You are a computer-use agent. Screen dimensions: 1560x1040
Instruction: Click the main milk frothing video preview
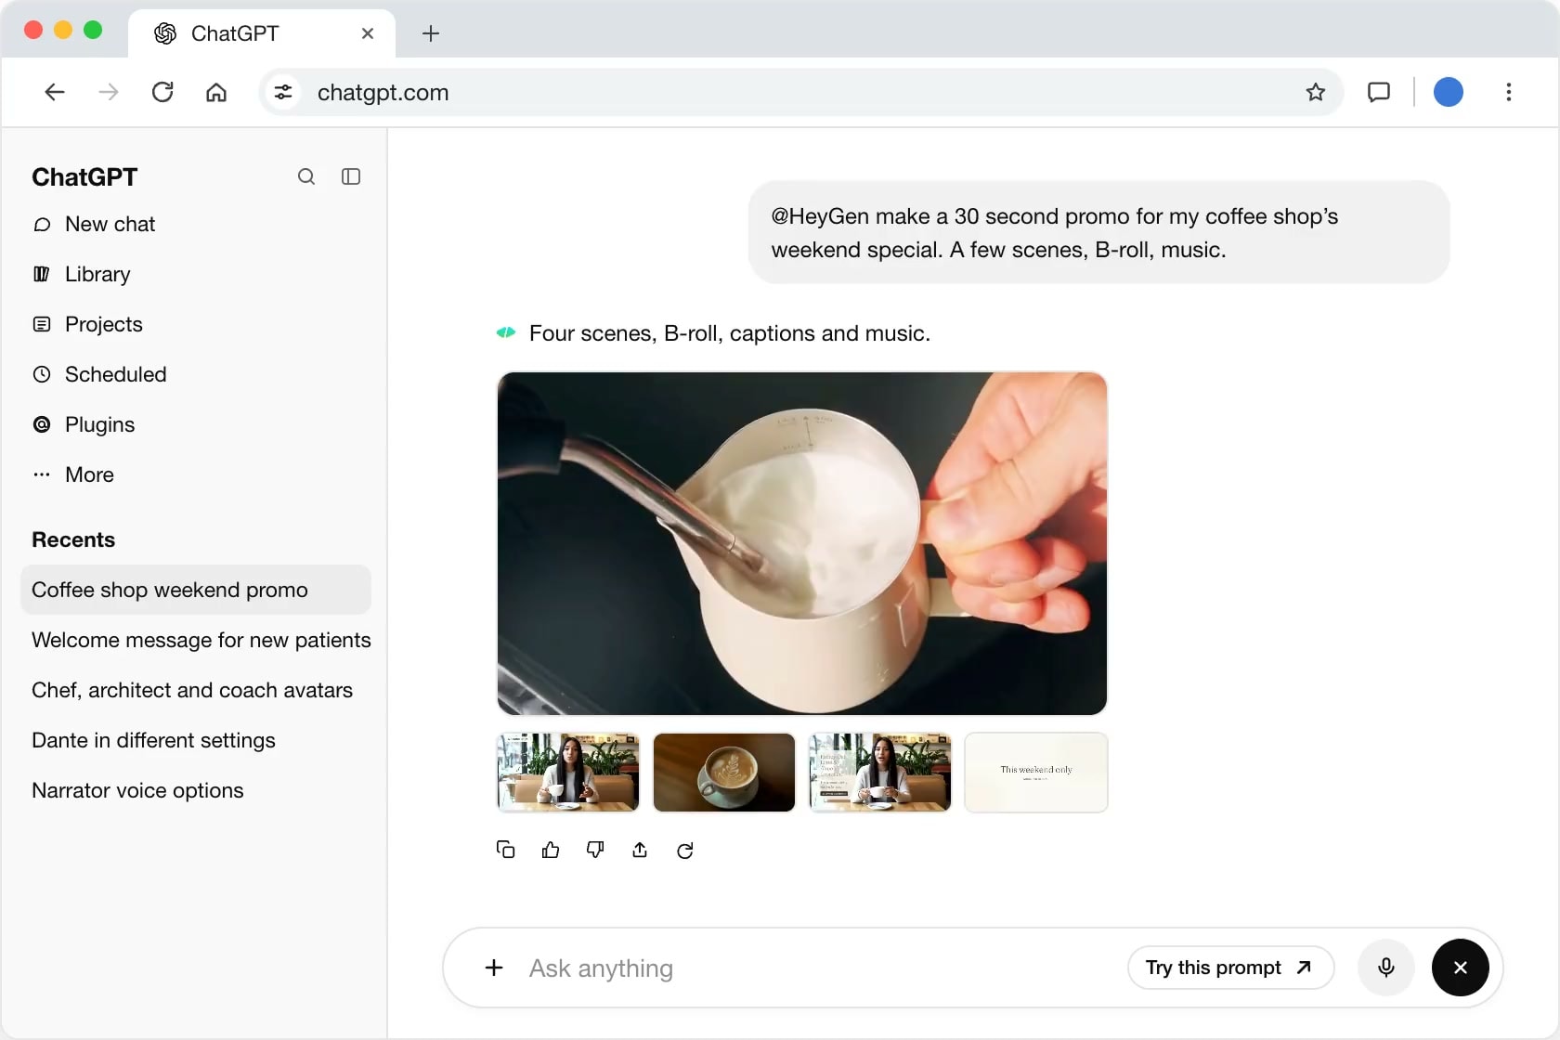[x=802, y=543]
